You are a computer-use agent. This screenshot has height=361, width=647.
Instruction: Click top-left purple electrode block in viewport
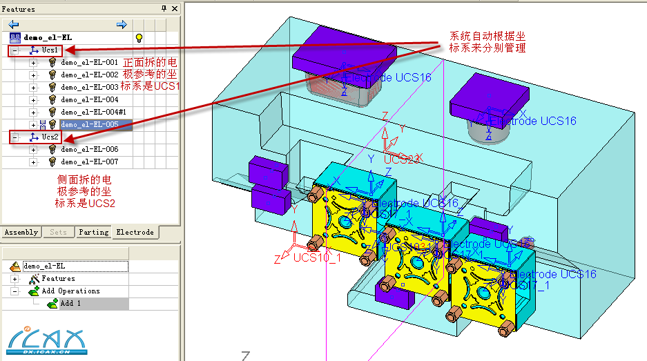[x=345, y=56]
